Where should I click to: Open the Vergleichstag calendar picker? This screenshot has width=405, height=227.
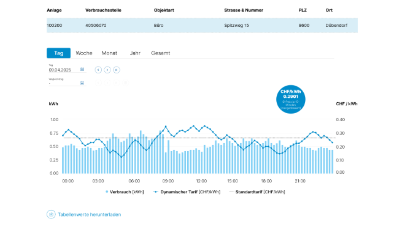[x=82, y=83]
